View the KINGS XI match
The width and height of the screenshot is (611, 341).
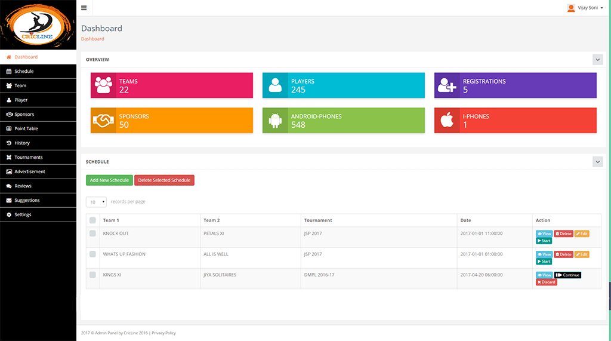pyautogui.click(x=544, y=275)
